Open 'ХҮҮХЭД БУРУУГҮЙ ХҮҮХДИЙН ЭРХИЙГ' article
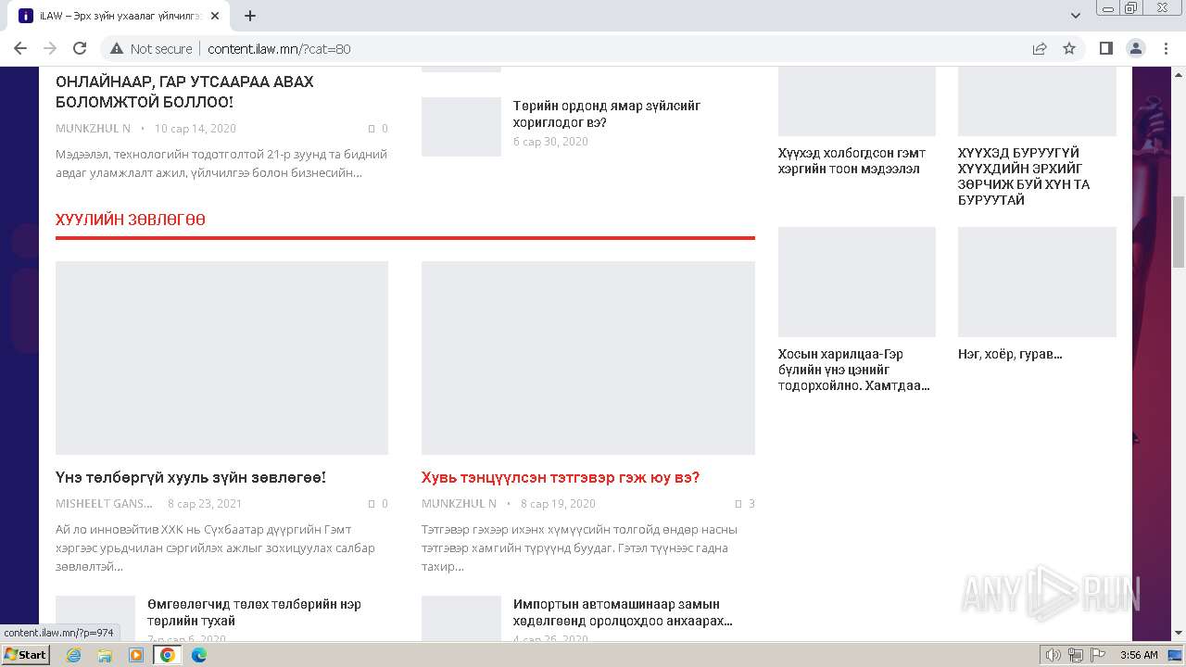 [x=1024, y=176]
